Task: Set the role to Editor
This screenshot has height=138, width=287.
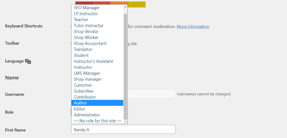Action: (x=80, y=109)
